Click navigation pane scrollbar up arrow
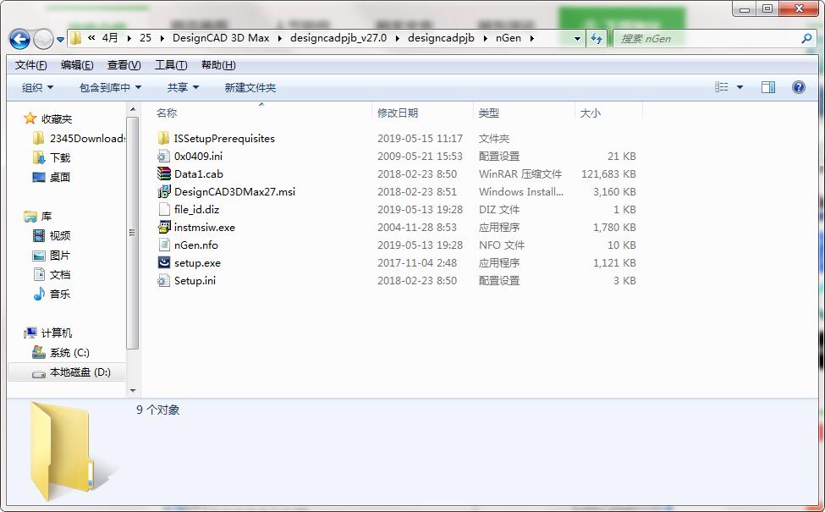Image resolution: width=825 pixels, height=512 pixels. (133, 109)
